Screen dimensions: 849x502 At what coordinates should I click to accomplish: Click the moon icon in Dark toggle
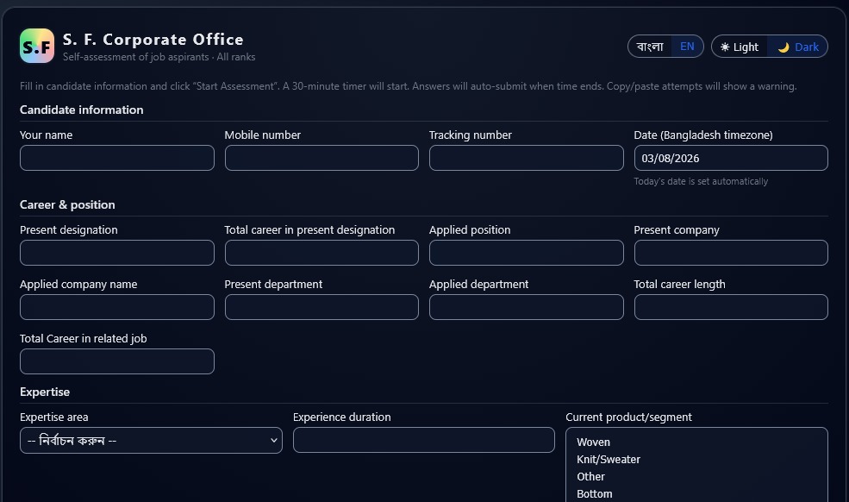coord(783,47)
